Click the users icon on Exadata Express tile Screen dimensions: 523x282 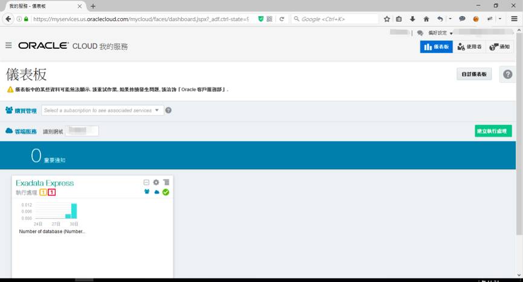point(147,191)
